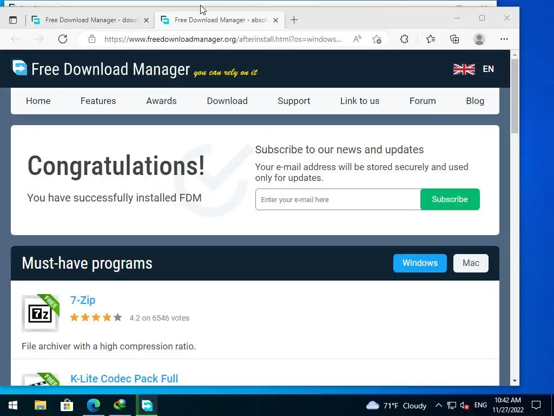
Task: Click the page vertical scrollbar thumb
Action: click(515, 96)
